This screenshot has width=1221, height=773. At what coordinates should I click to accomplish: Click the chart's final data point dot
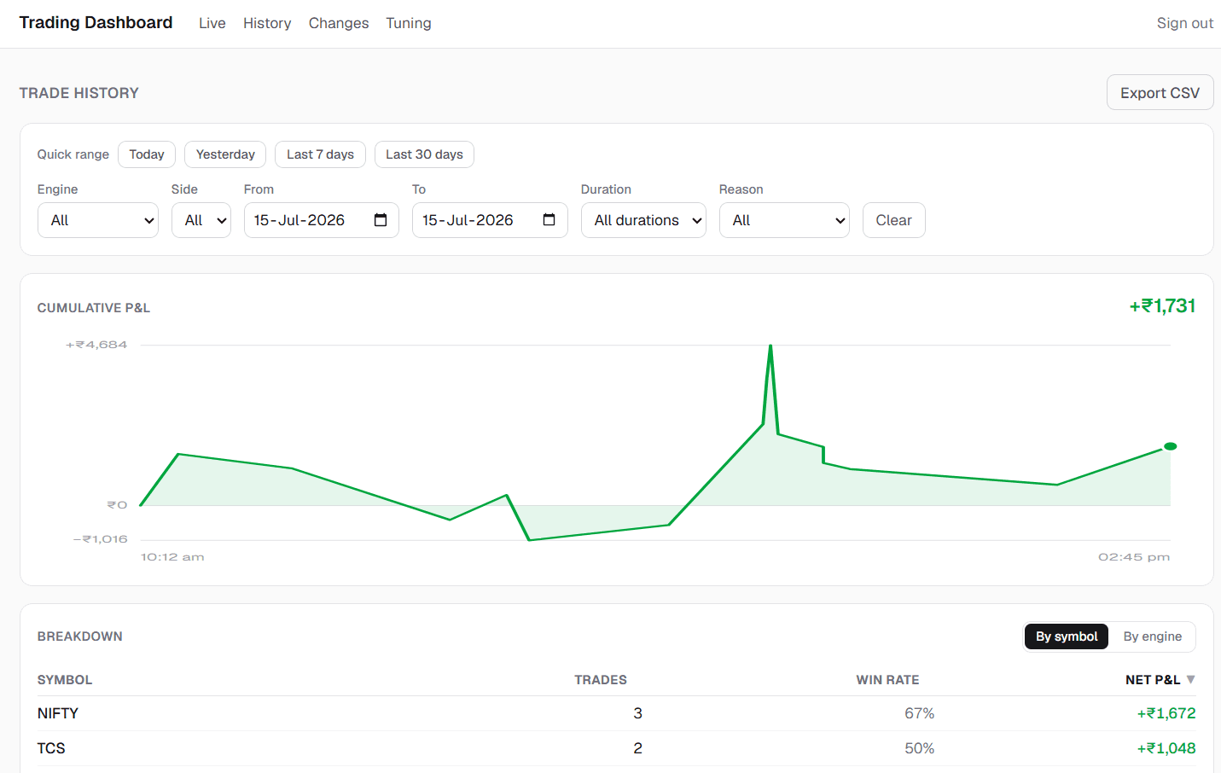tap(1171, 446)
